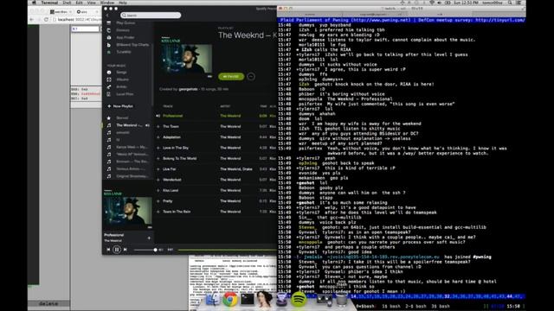Open the Help menu in menu bar
Image resolution: width=554 pixels, height=311 pixels.
click(x=123, y=3)
